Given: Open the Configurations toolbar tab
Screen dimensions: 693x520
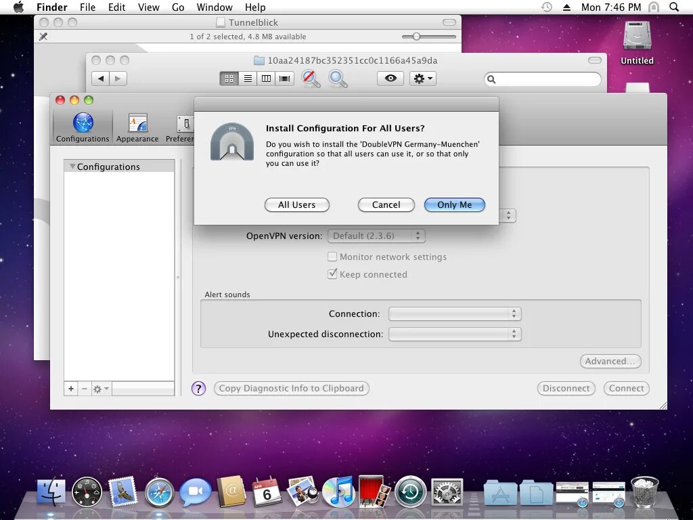Looking at the screenshot, I should 83,127.
